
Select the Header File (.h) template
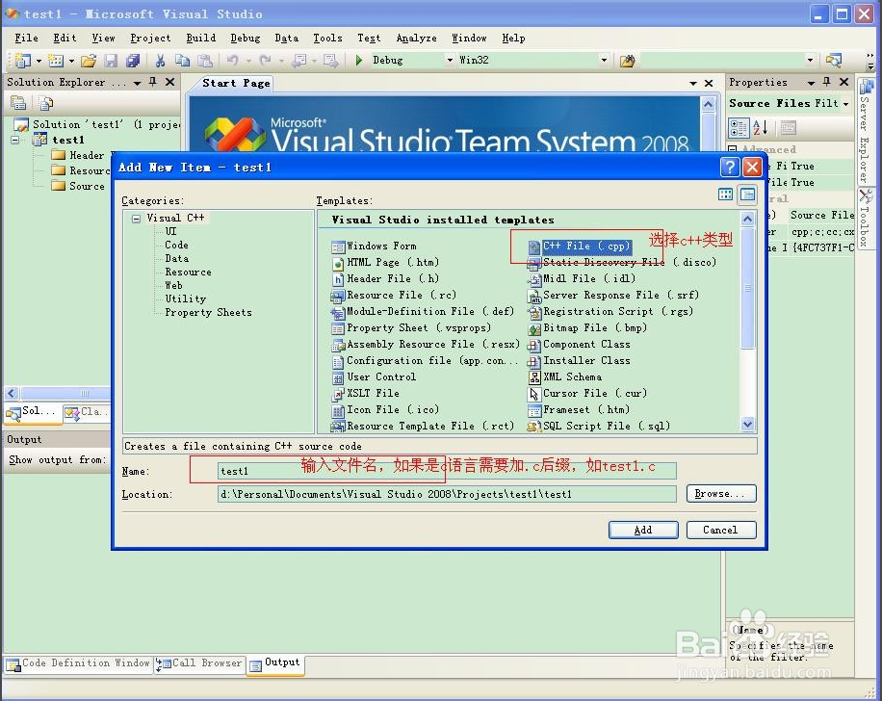click(385, 278)
